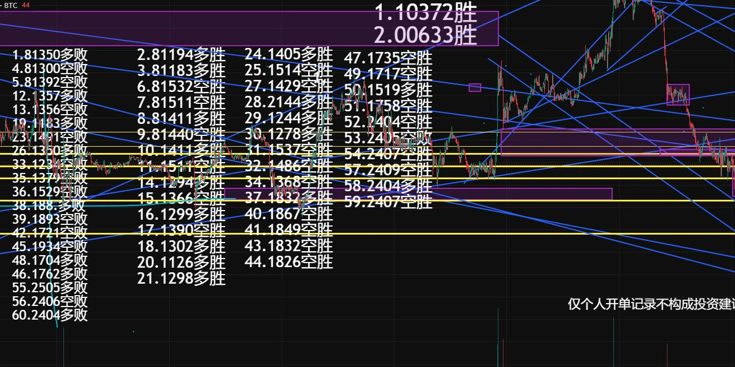Click trade record 2.81194多胜
The height and width of the screenshot is (367, 735).
pyautogui.click(x=181, y=55)
